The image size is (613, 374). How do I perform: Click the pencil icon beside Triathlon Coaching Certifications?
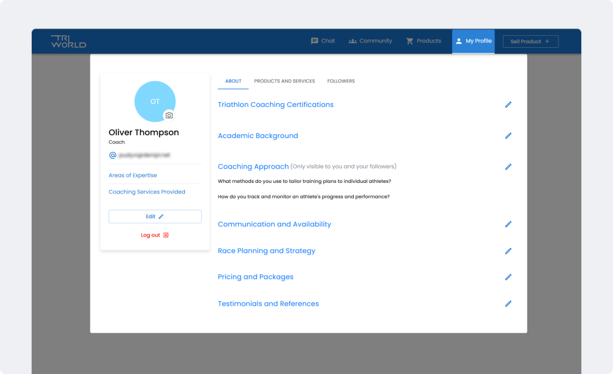508,105
